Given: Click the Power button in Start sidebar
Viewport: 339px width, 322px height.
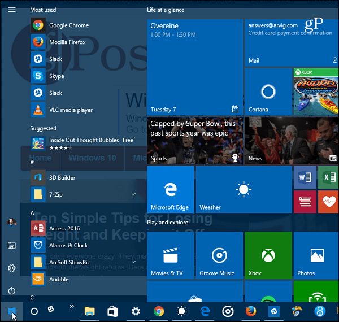Looking at the screenshot, I should pyautogui.click(x=12, y=291).
